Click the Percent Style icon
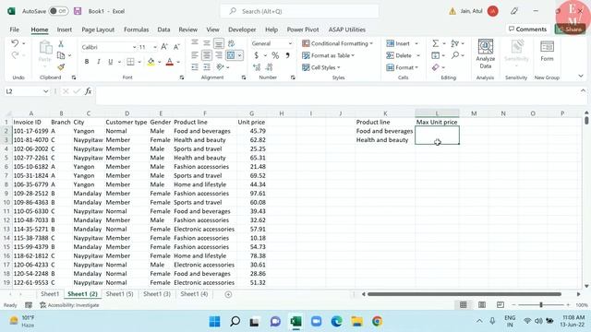Screen dimensions: 591x332 point(275,55)
